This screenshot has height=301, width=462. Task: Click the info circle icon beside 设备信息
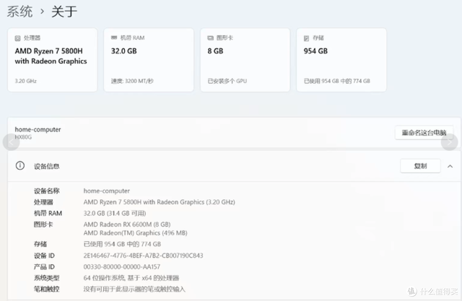pos(20,166)
